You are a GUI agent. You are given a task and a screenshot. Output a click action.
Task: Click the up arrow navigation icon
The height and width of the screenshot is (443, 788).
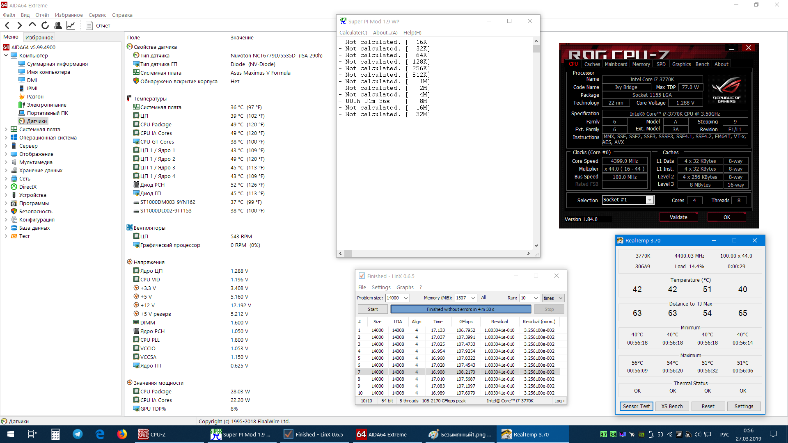pyautogui.click(x=32, y=25)
